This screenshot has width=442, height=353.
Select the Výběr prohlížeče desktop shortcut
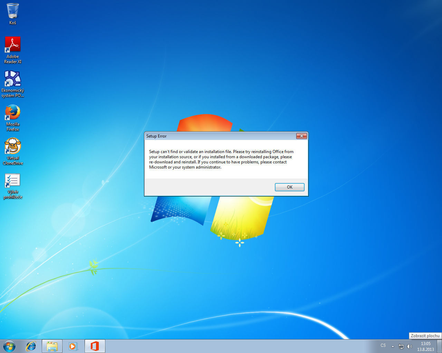[13, 185]
